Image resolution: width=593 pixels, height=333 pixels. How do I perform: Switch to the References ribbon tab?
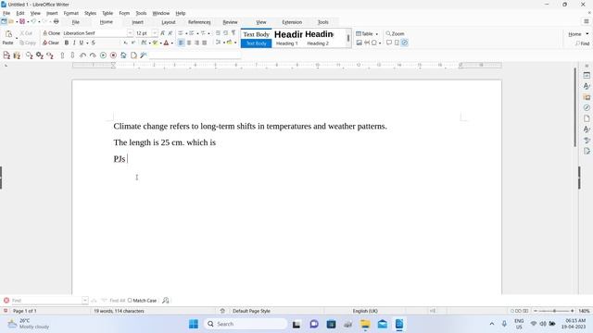tap(199, 22)
